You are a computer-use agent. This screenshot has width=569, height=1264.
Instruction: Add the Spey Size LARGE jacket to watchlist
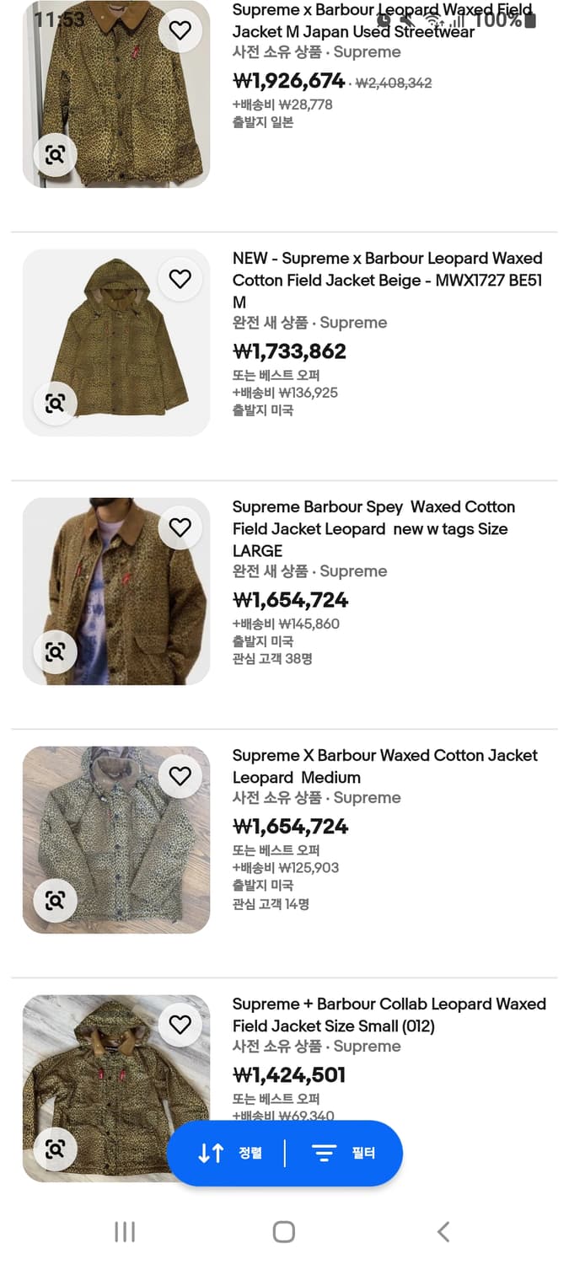point(180,528)
